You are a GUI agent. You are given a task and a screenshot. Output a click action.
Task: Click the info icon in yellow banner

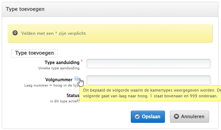15,33
